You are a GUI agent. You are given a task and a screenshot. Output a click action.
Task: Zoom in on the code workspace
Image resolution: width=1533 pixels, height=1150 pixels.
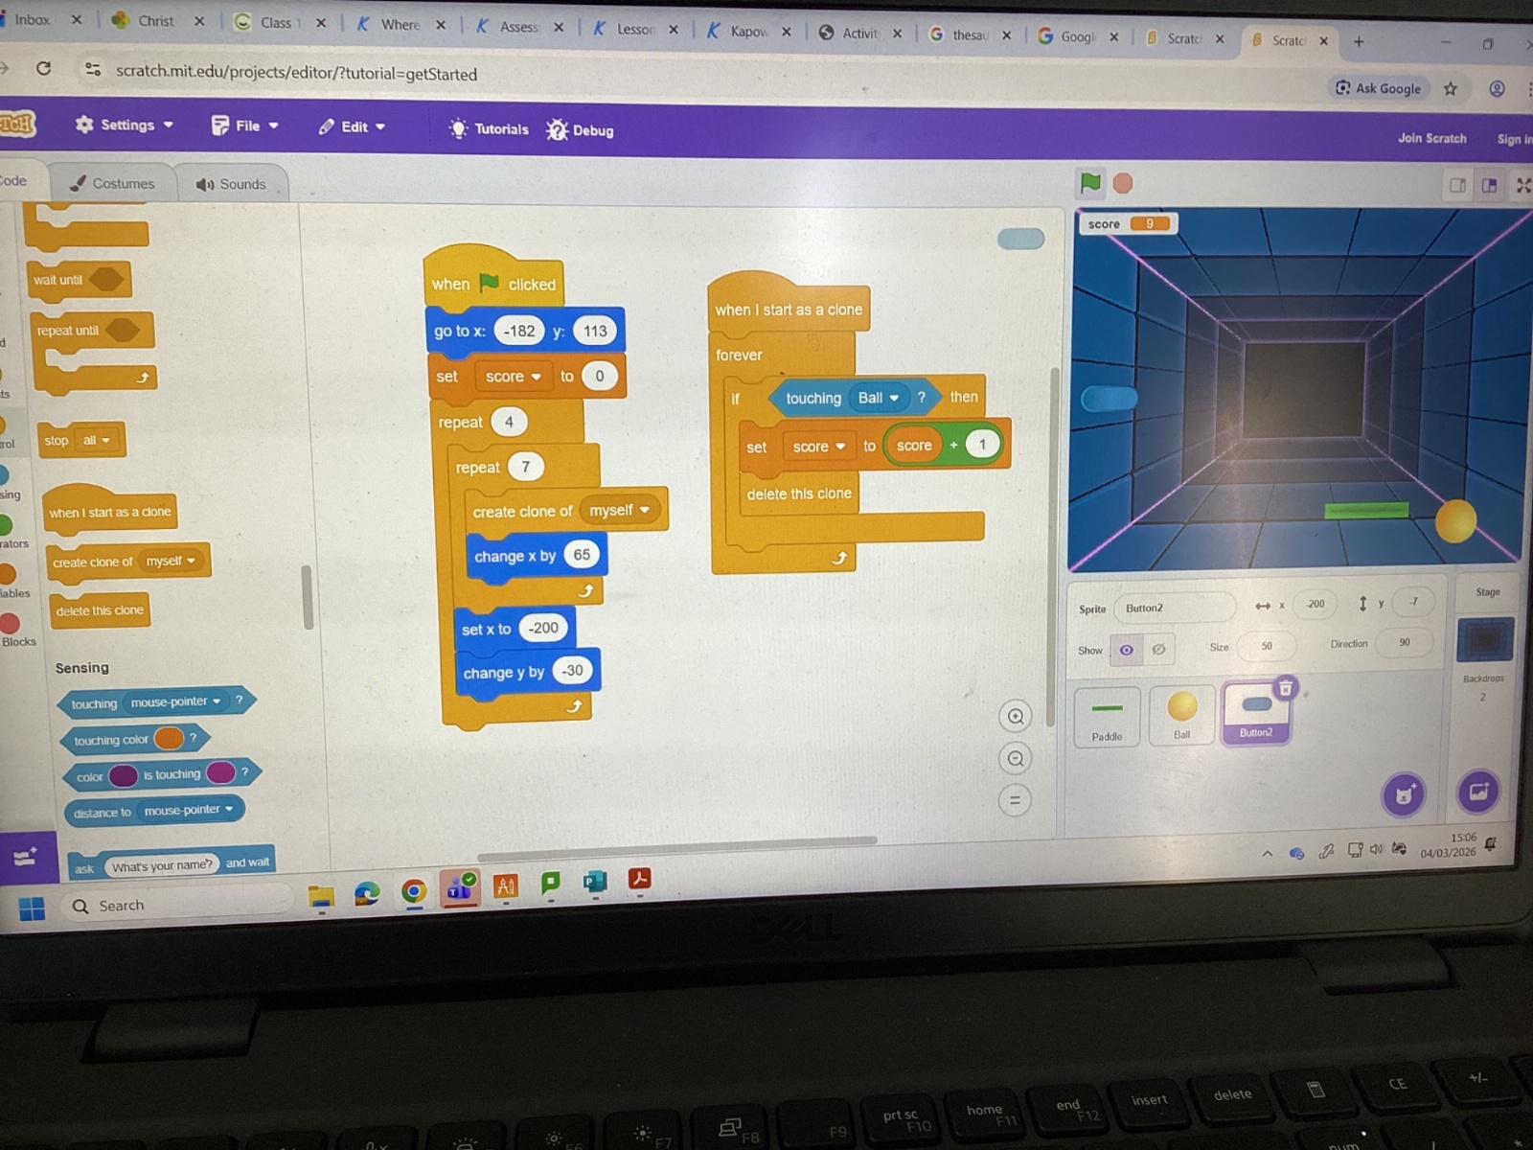pyautogui.click(x=1016, y=716)
